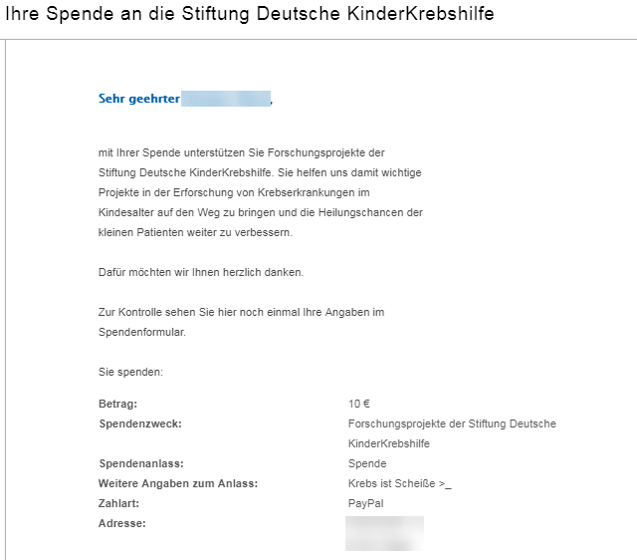
Task: Click the 'PayPal' payment method value
Action: click(x=365, y=503)
